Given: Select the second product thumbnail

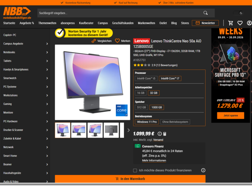Looking at the screenshot, I should [x=79, y=130].
